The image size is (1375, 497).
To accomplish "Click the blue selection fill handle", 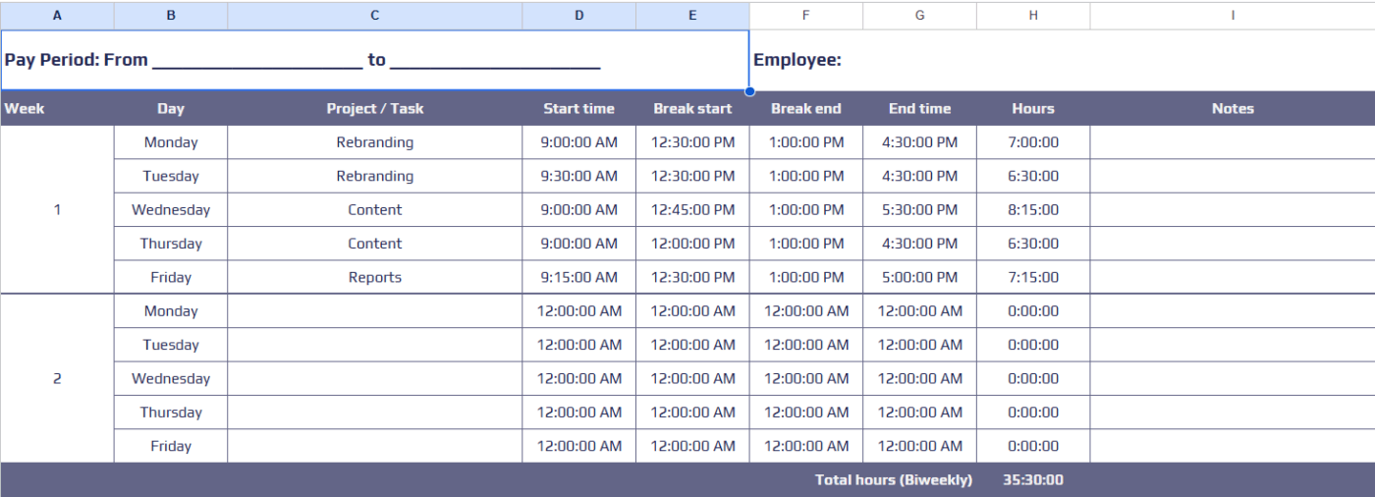I will (x=749, y=91).
